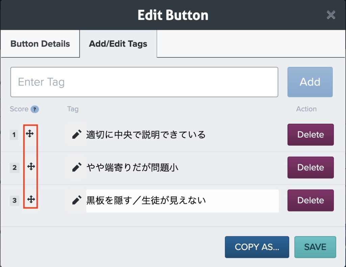The height and width of the screenshot is (267, 346).
Task: Switch to the Button Details tab
Action: tap(40, 44)
